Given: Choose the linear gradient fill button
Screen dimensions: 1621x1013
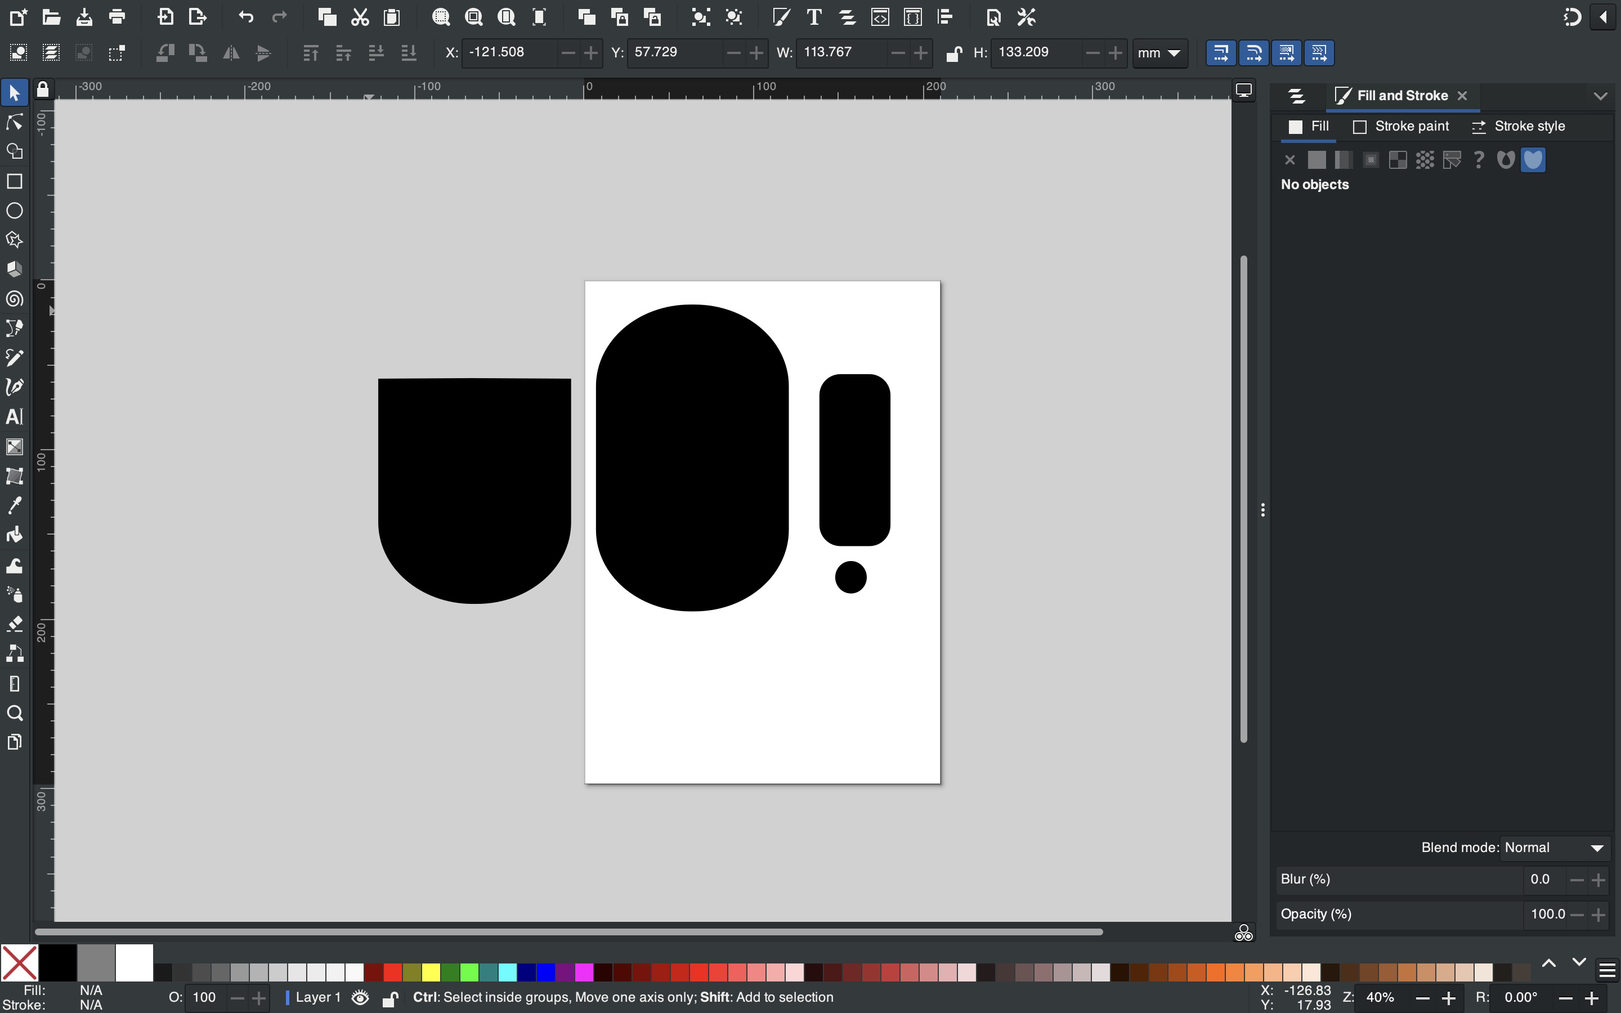Looking at the screenshot, I should tap(1343, 160).
